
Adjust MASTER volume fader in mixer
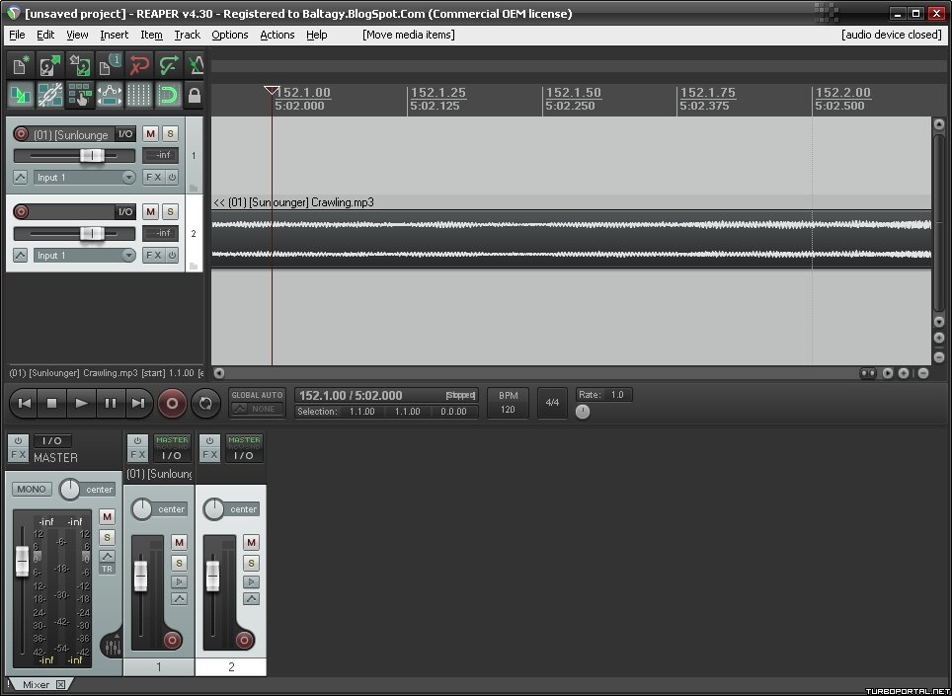(x=22, y=562)
